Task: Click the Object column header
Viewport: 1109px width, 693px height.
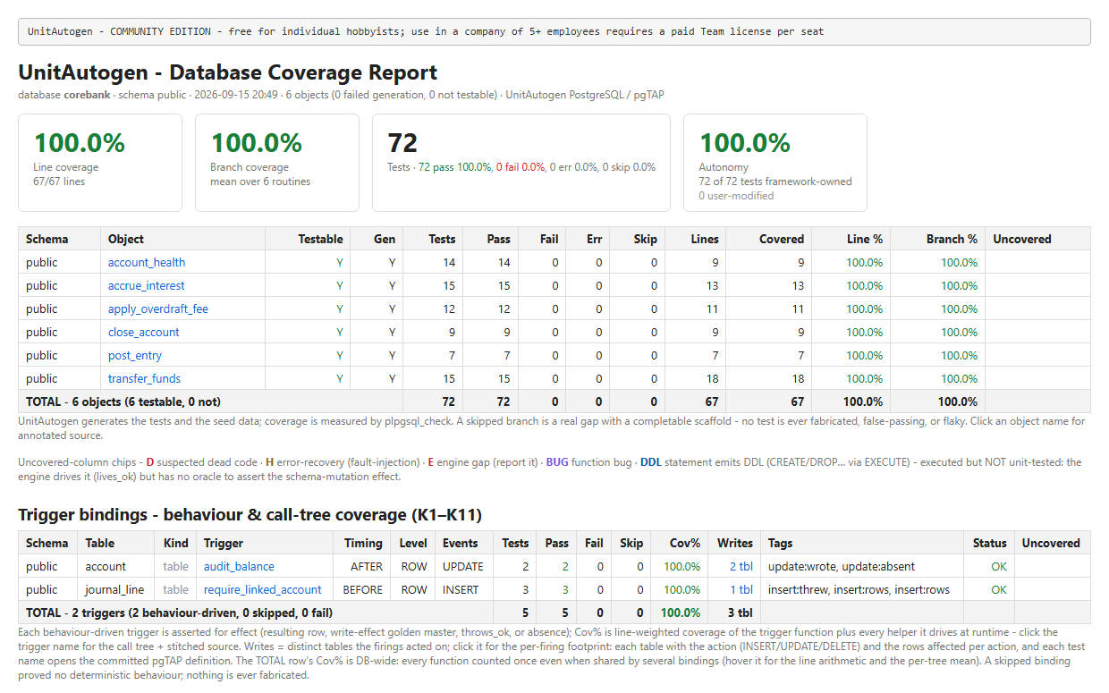Action: pos(182,239)
